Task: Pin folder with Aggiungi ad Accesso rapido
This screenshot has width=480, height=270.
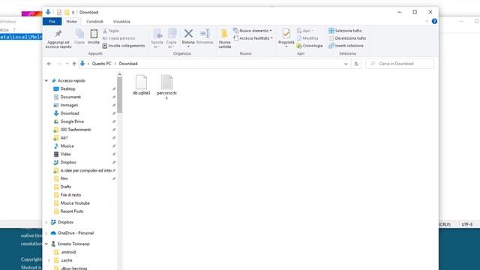Action: tap(58, 39)
